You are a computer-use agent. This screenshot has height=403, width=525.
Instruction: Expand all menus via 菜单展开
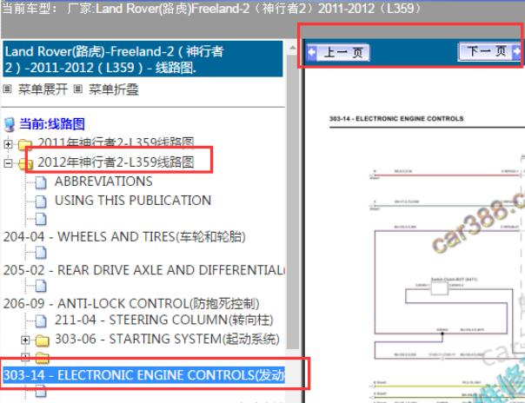[43, 89]
